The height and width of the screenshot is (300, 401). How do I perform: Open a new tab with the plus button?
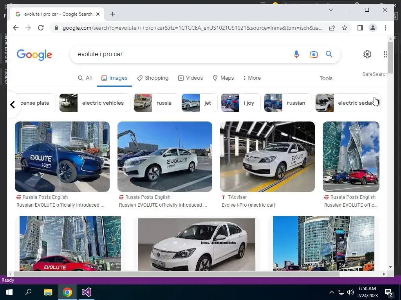(112, 14)
